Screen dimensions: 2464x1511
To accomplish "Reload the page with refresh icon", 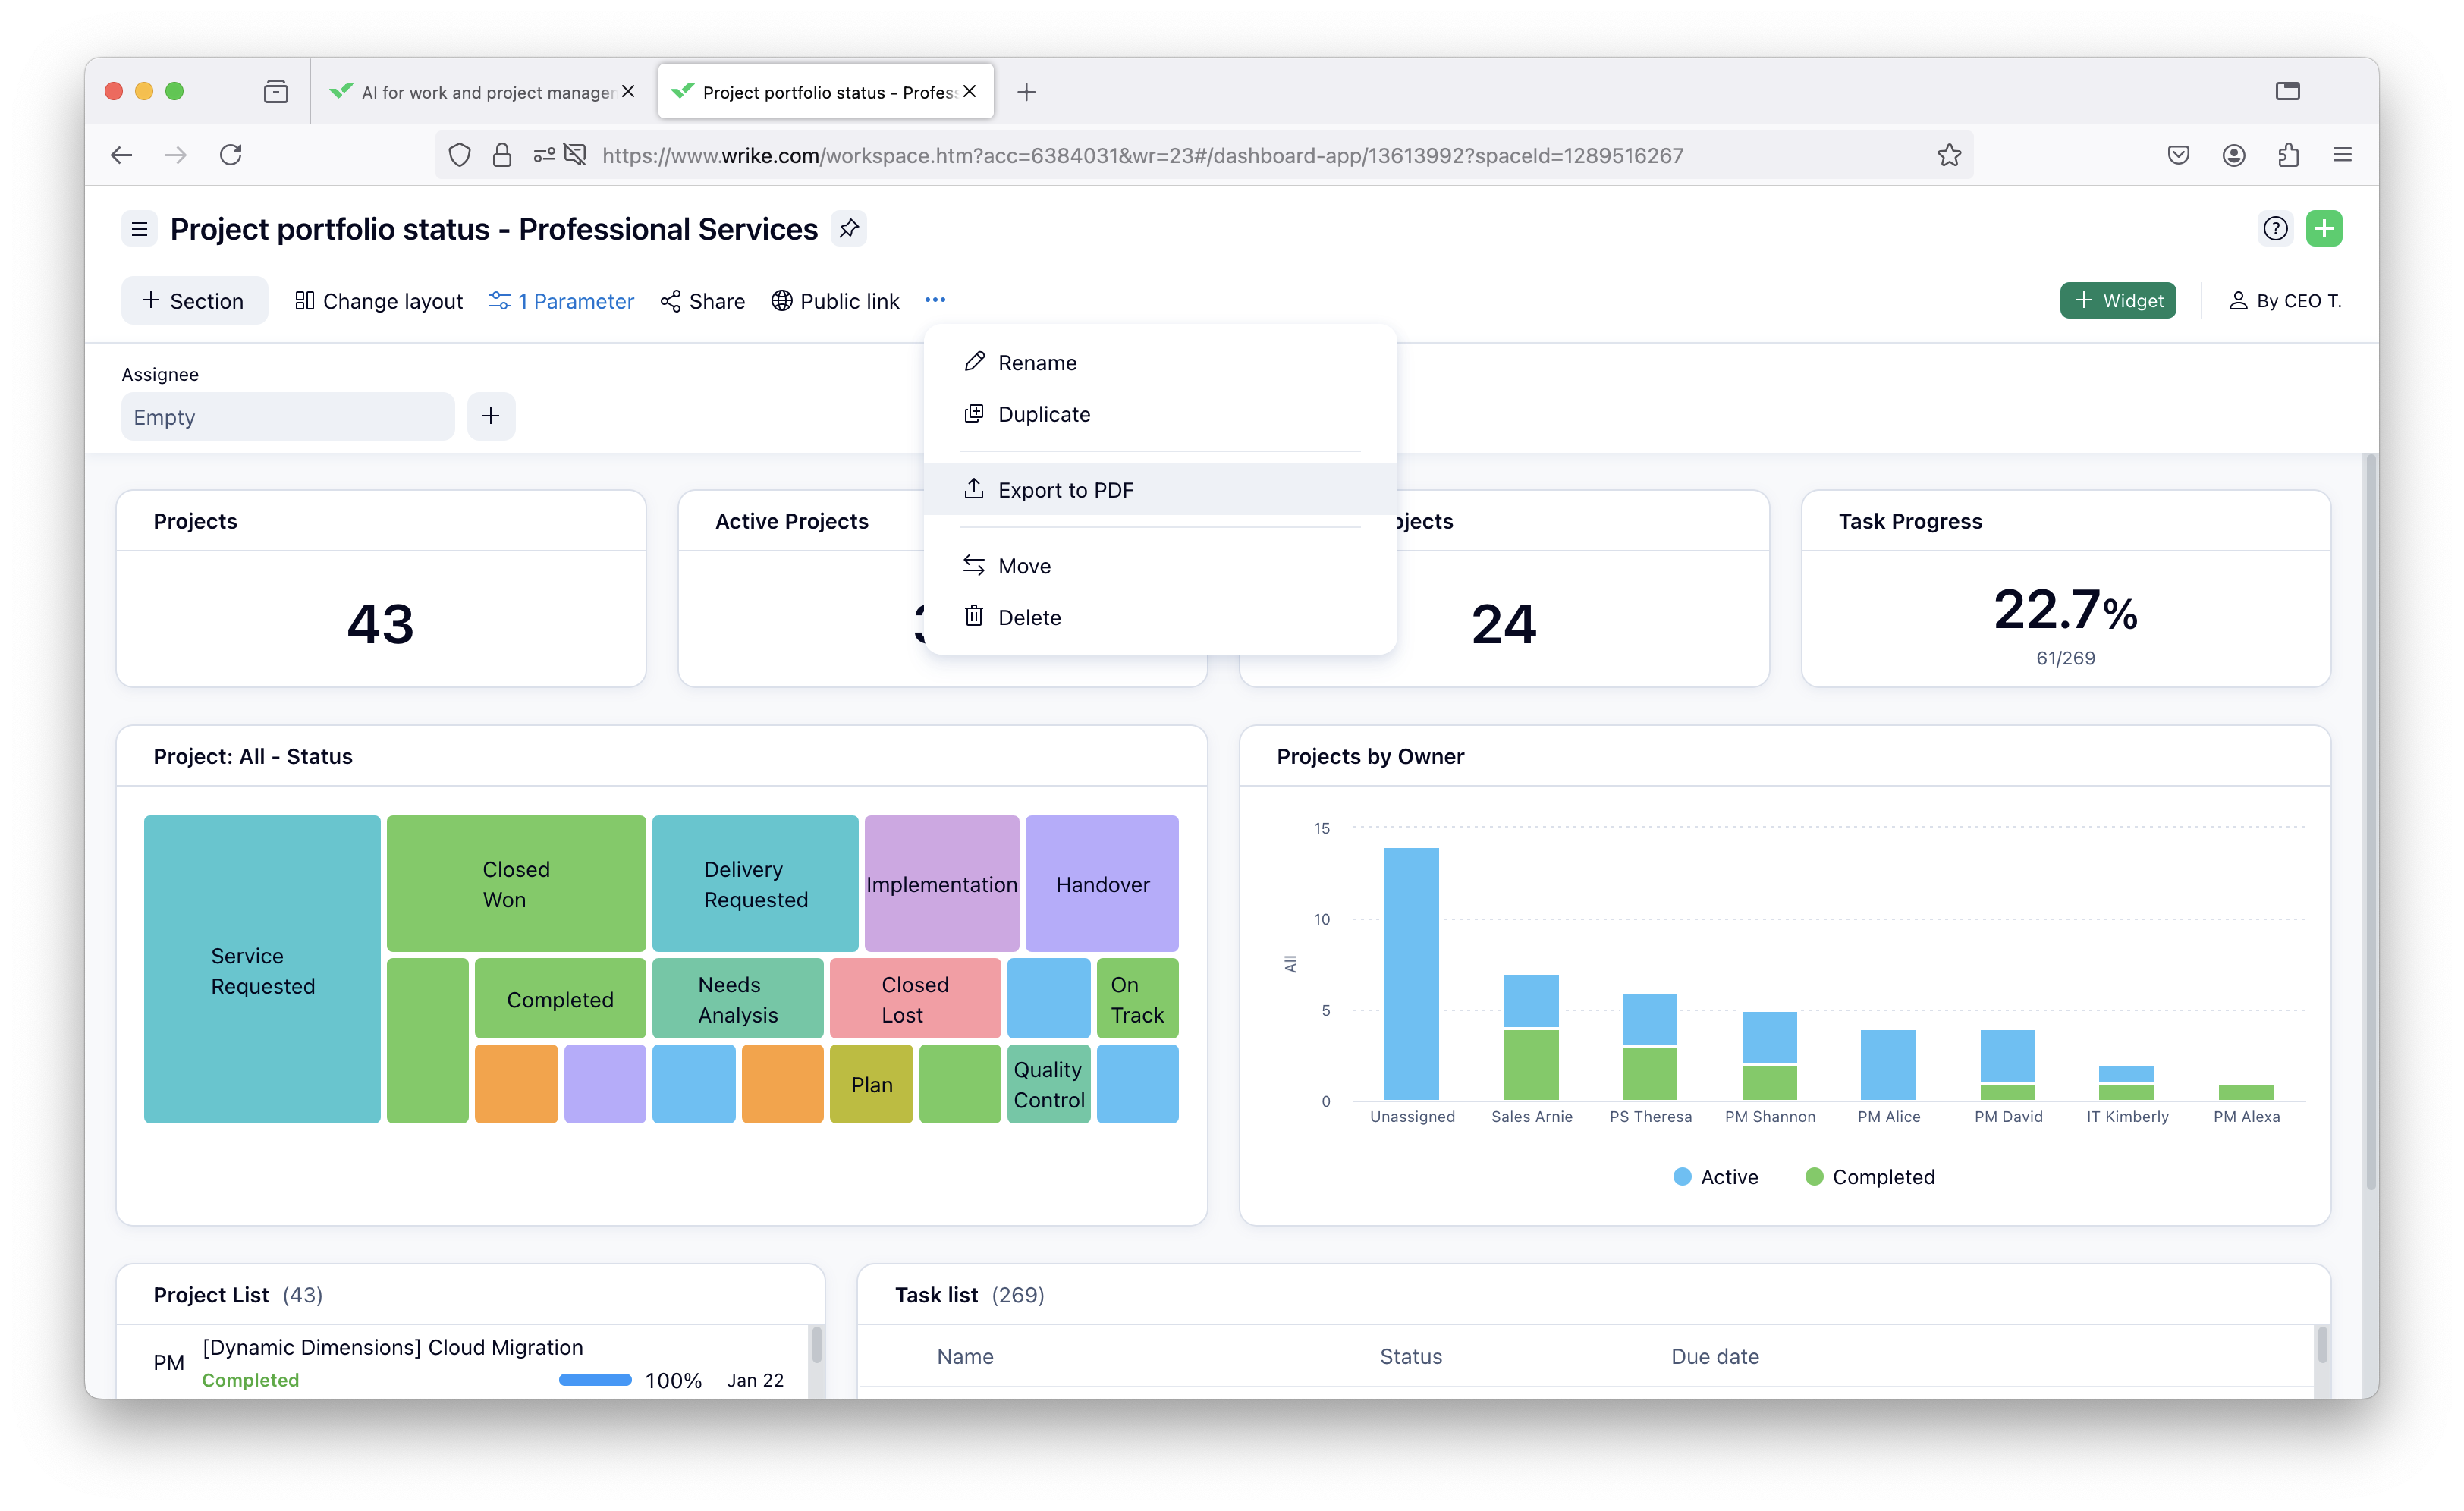I will tap(231, 155).
